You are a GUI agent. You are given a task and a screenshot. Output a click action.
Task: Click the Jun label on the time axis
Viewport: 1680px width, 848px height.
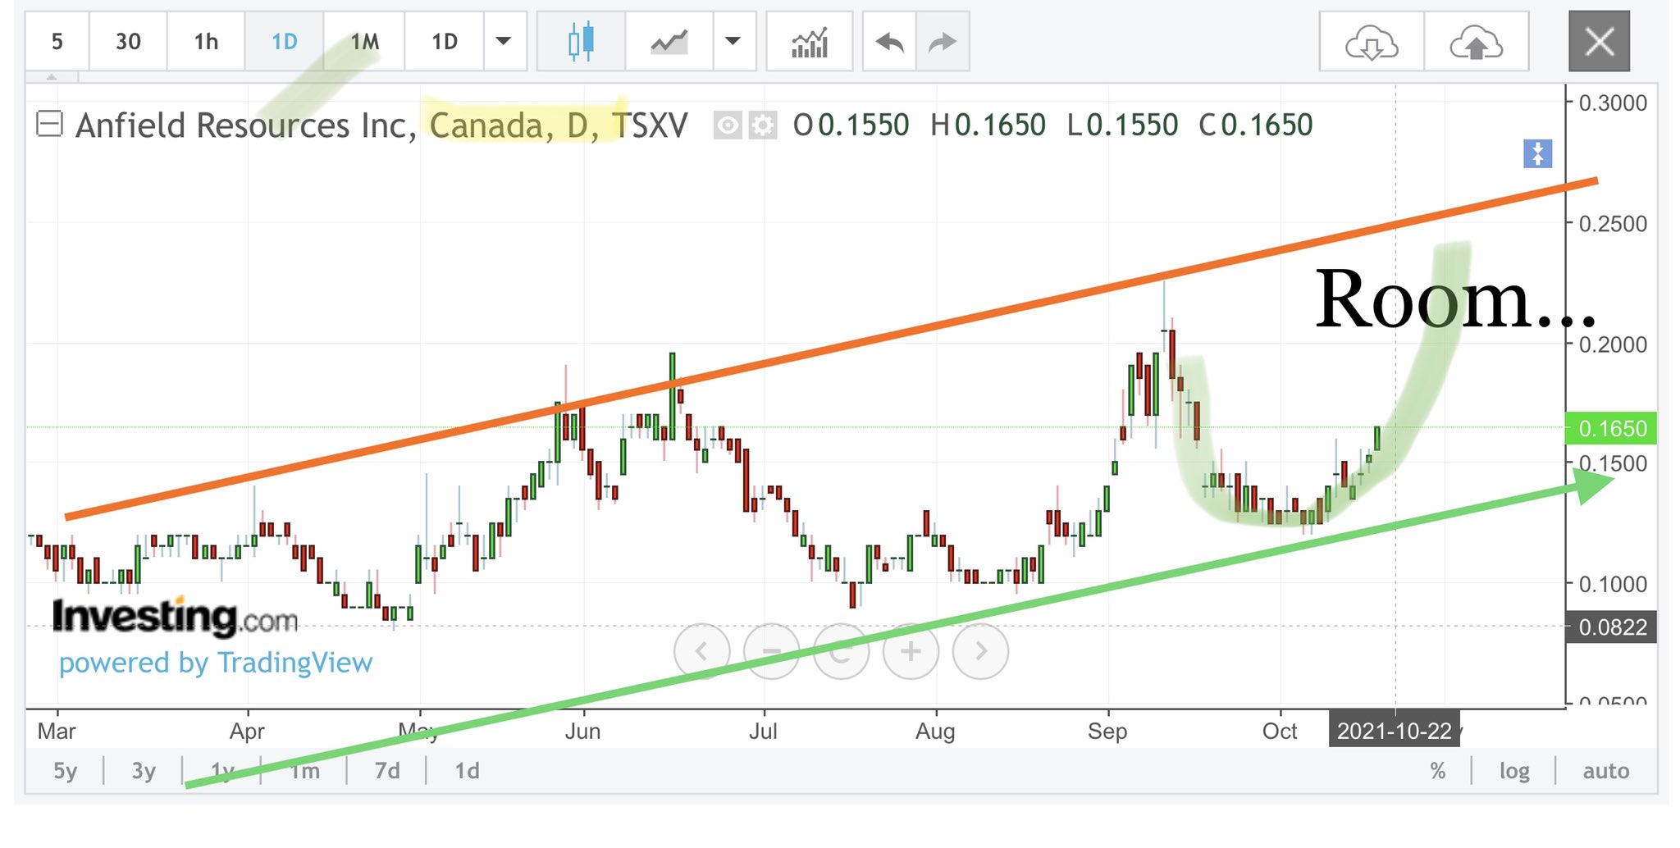(582, 731)
